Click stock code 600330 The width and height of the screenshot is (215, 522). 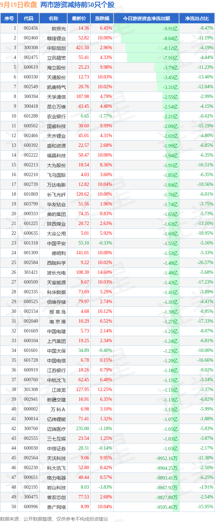point(31,77)
